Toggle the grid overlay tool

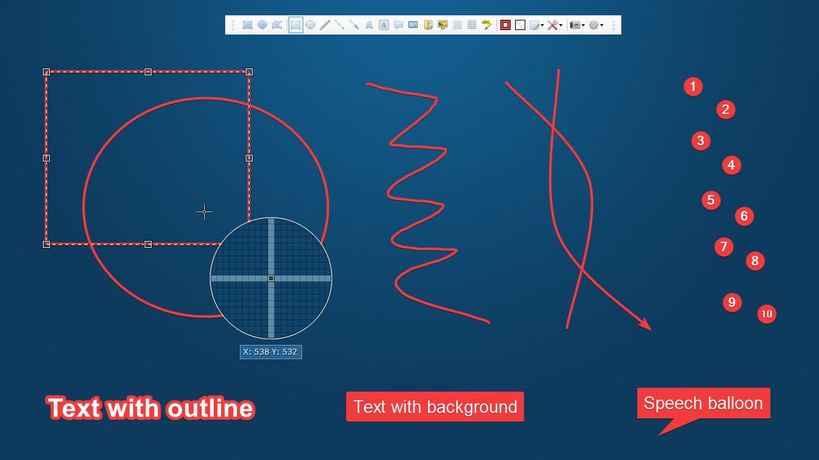pyautogui.click(x=472, y=25)
